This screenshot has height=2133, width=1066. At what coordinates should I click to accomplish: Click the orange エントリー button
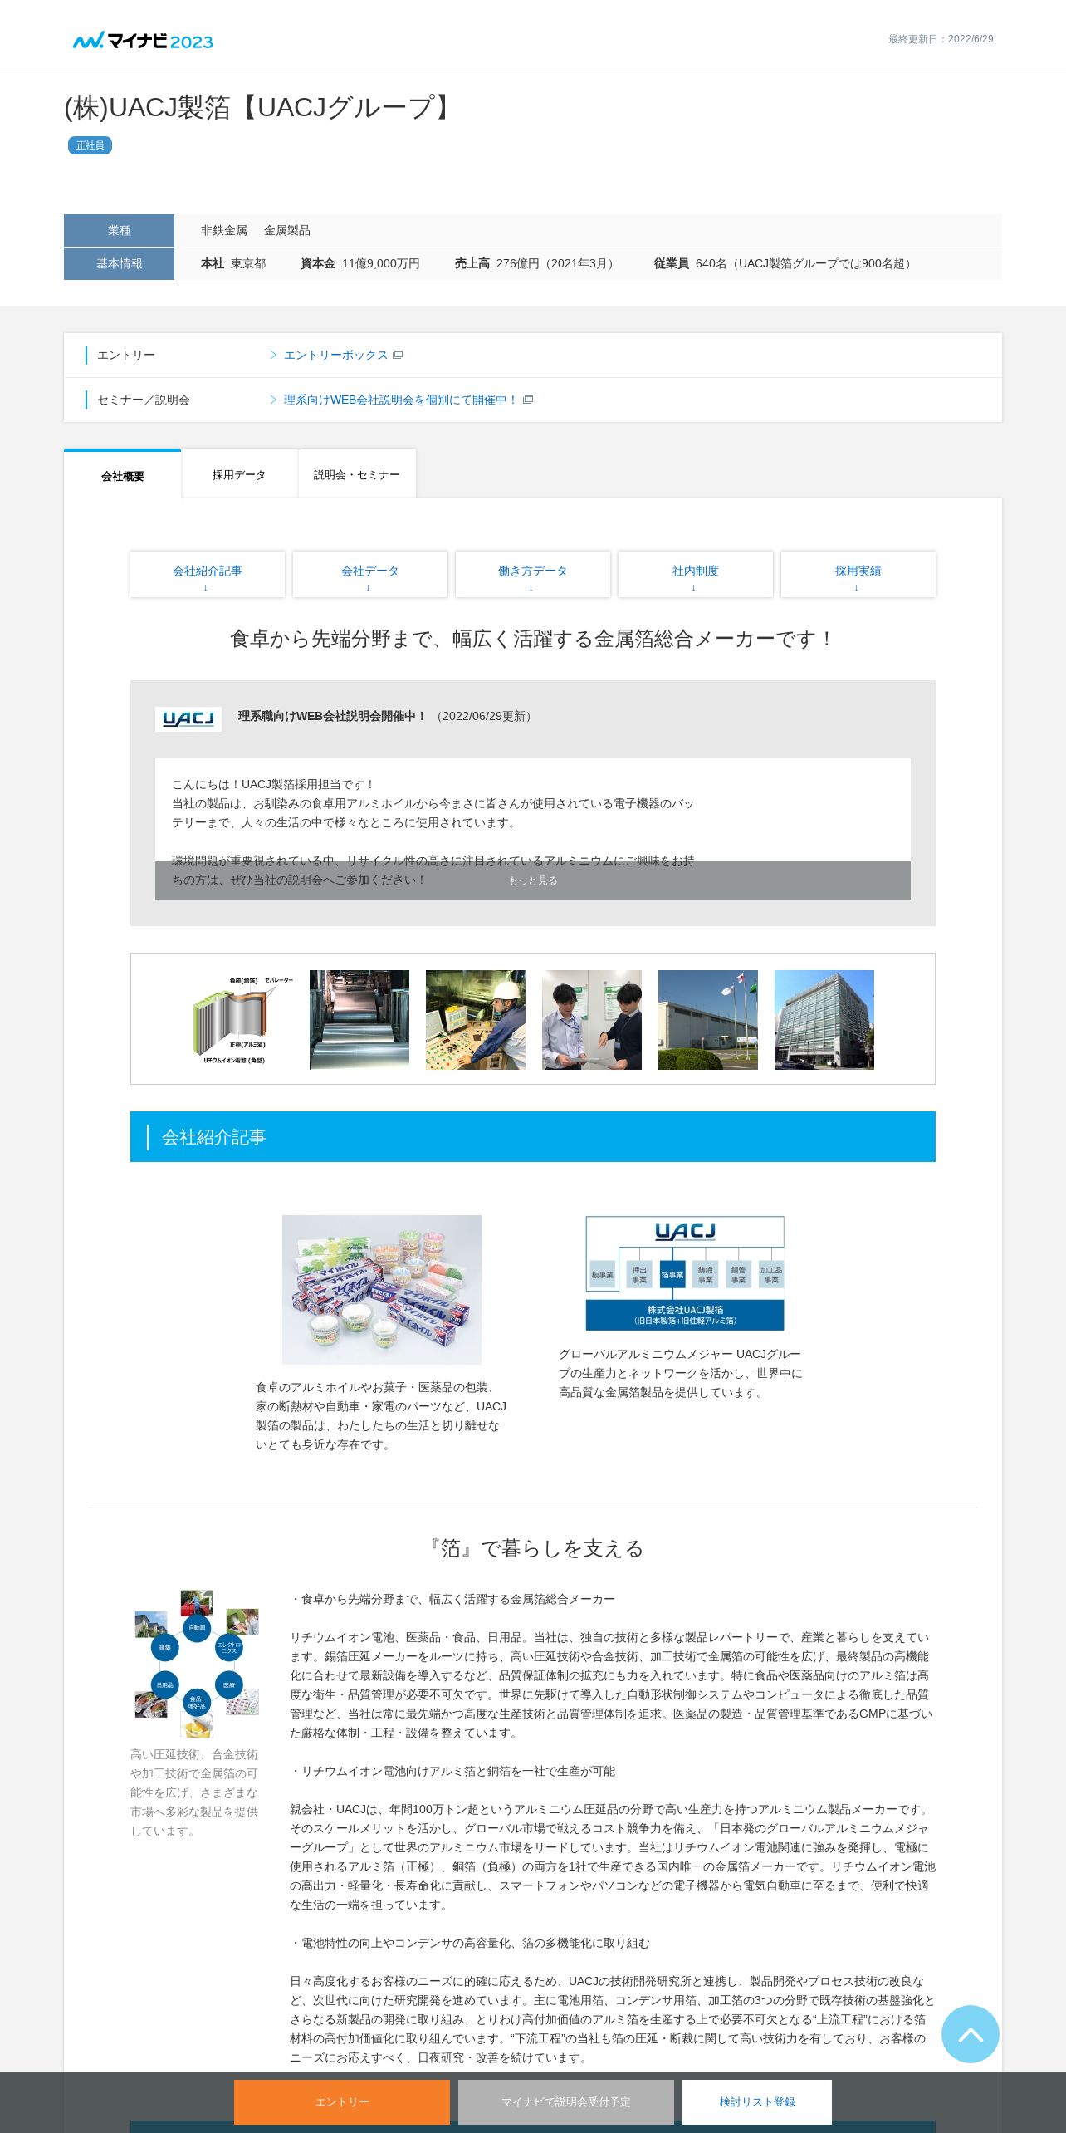[342, 2102]
